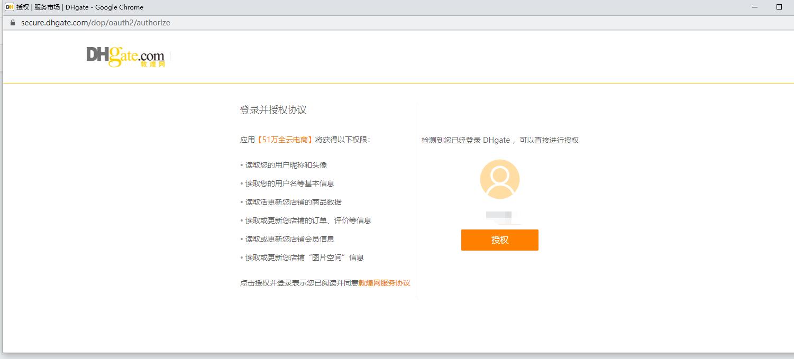Click the heading 登录并授权协议
The width and height of the screenshot is (794, 359).
273,110
